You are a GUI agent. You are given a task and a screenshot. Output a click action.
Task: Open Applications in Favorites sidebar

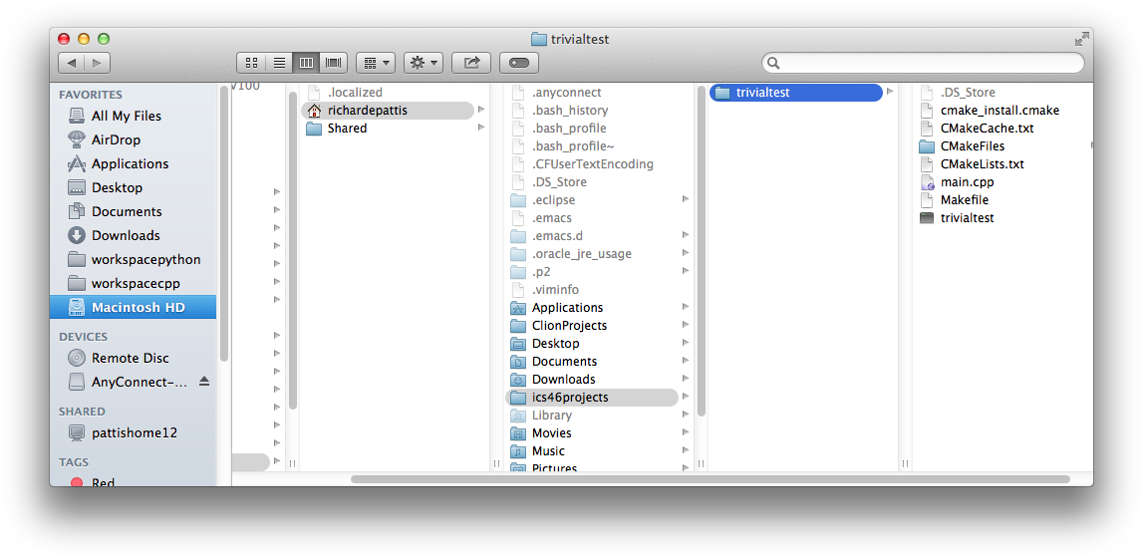(x=134, y=163)
